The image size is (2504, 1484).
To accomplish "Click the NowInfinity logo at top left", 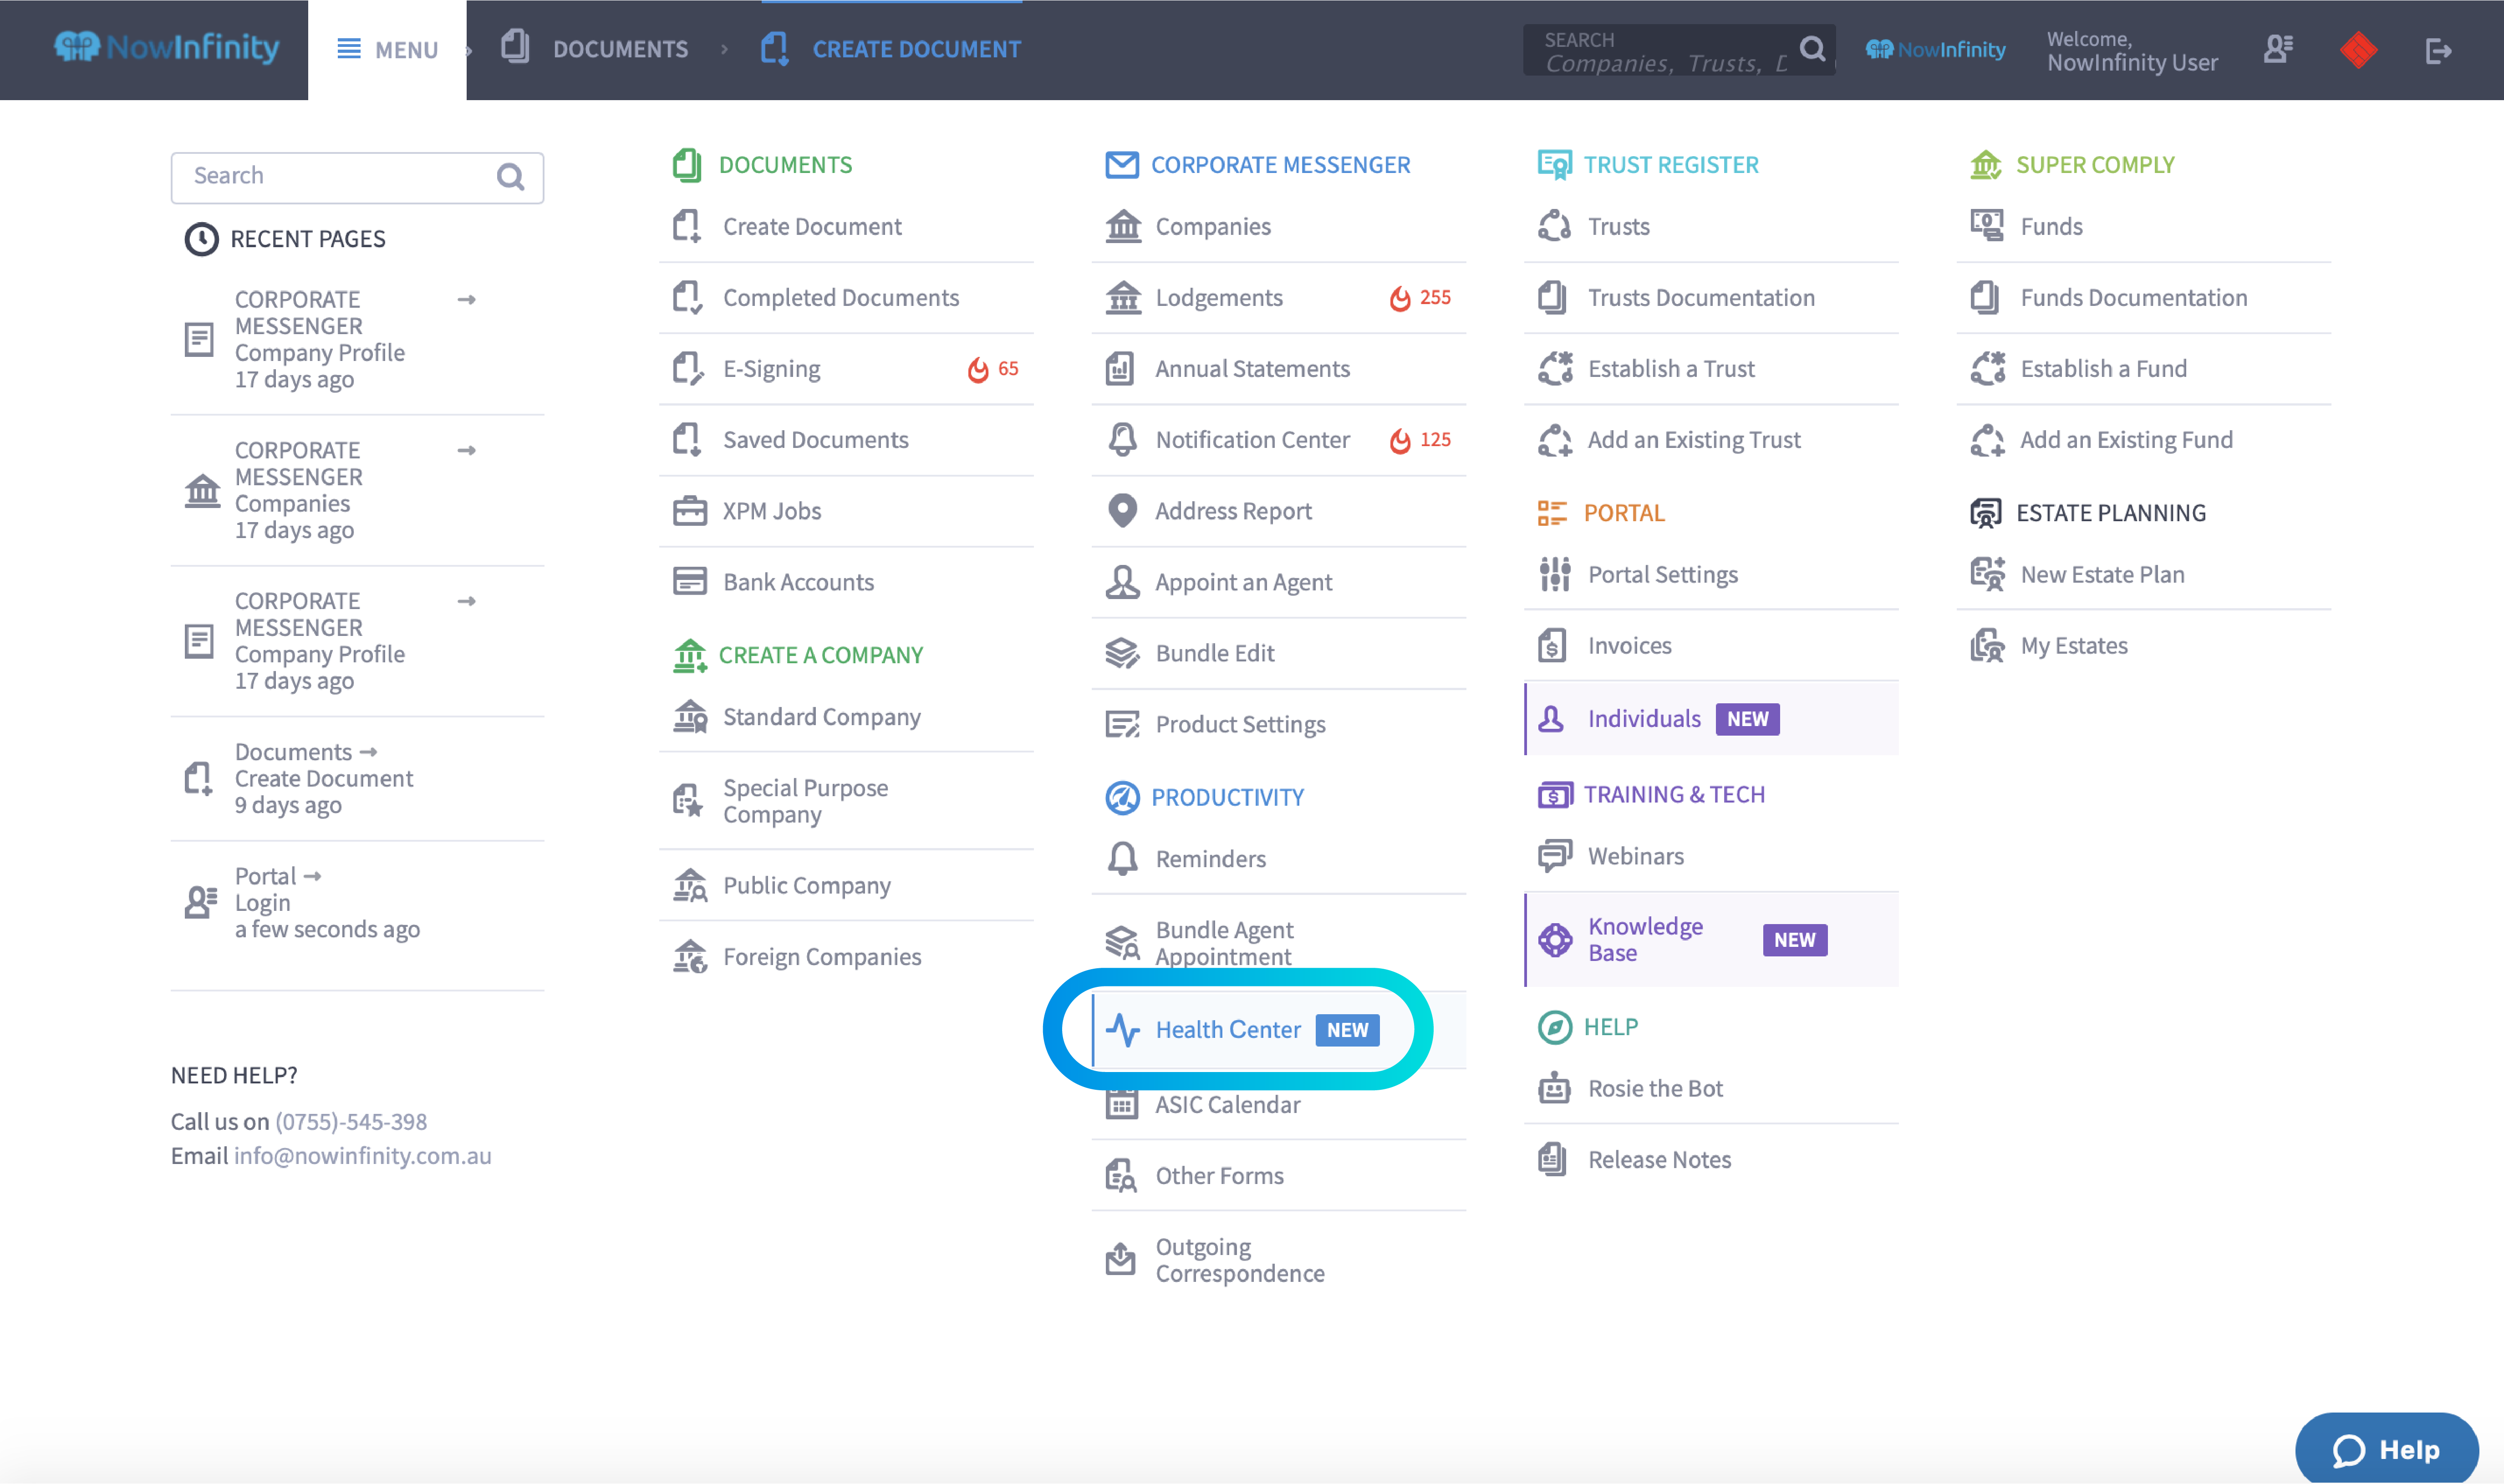I will click(167, 48).
